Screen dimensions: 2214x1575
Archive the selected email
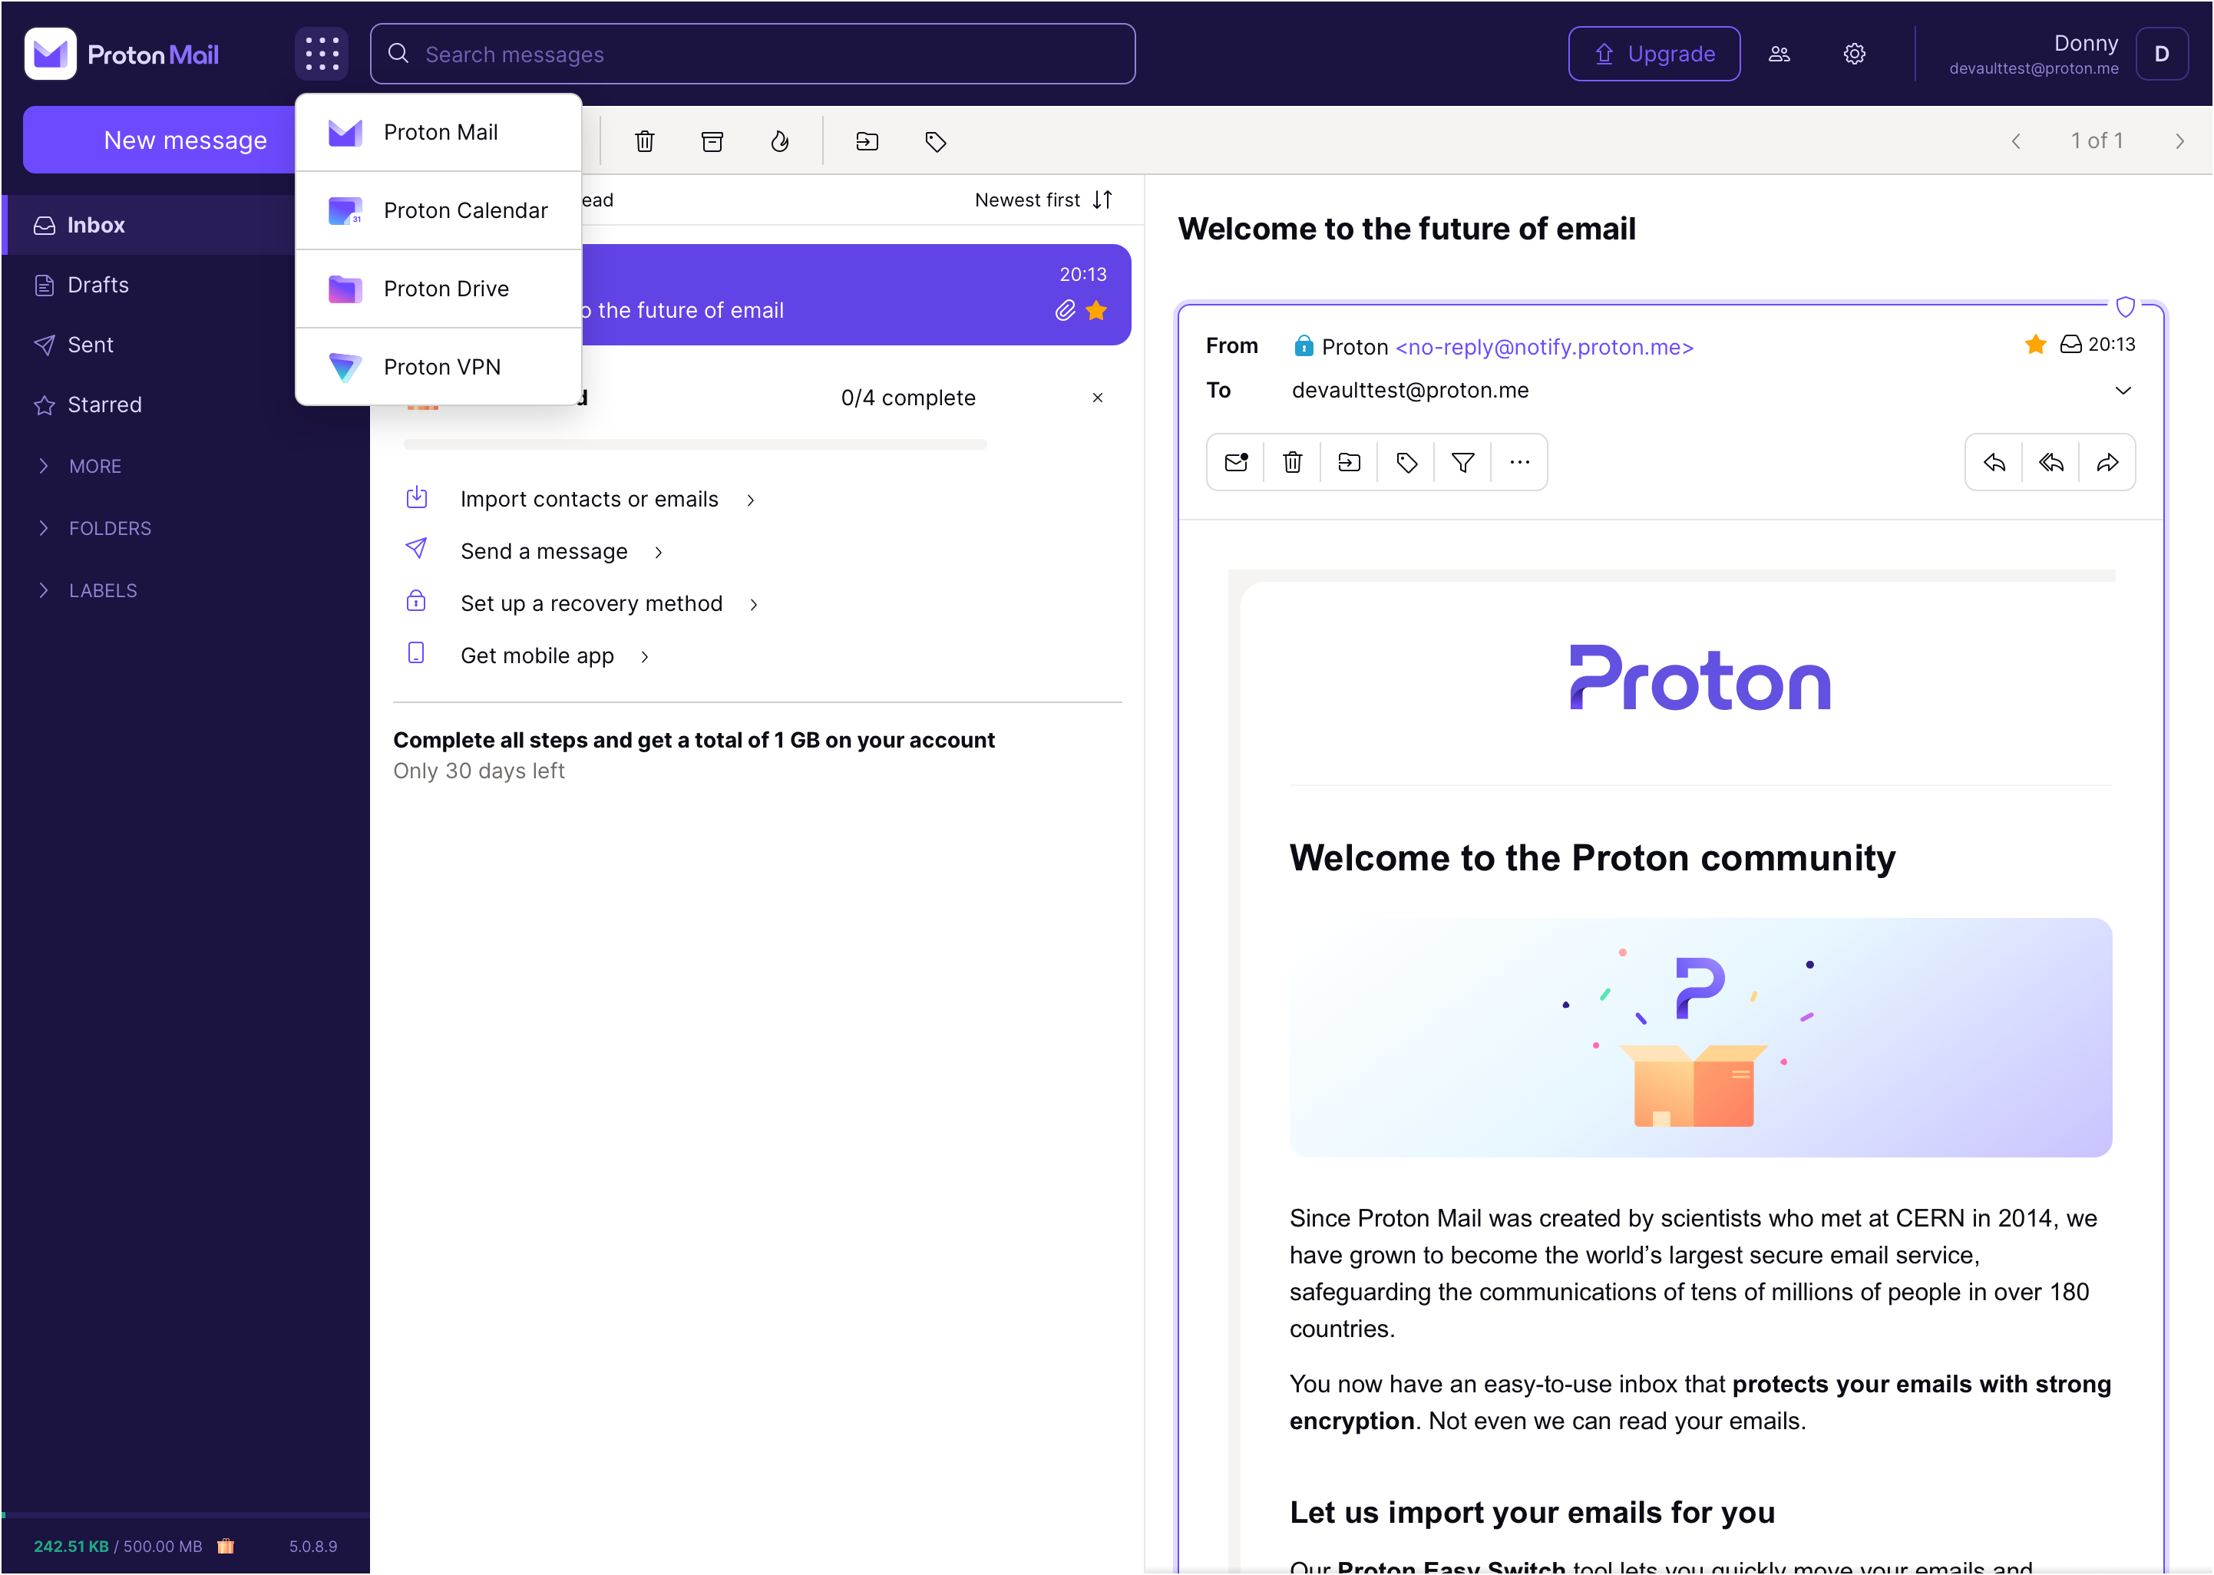pyautogui.click(x=712, y=140)
